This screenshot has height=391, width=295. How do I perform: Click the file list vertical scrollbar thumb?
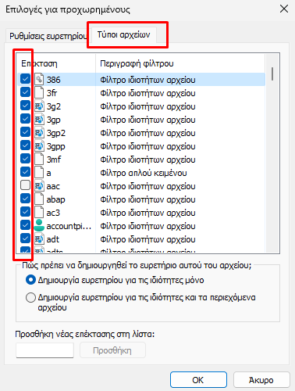[272, 74]
